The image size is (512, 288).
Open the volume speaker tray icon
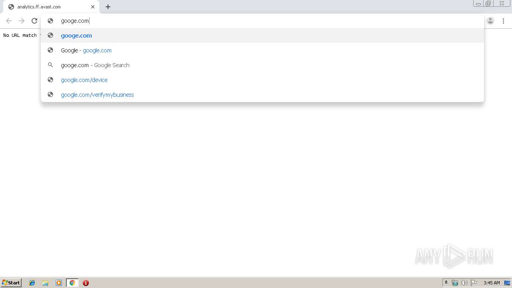pyautogui.click(x=464, y=283)
